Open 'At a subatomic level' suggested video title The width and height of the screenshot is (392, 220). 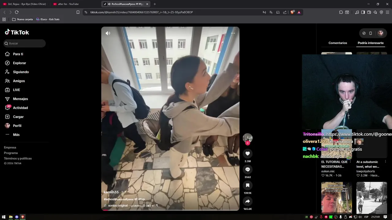(x=367, y=164)
